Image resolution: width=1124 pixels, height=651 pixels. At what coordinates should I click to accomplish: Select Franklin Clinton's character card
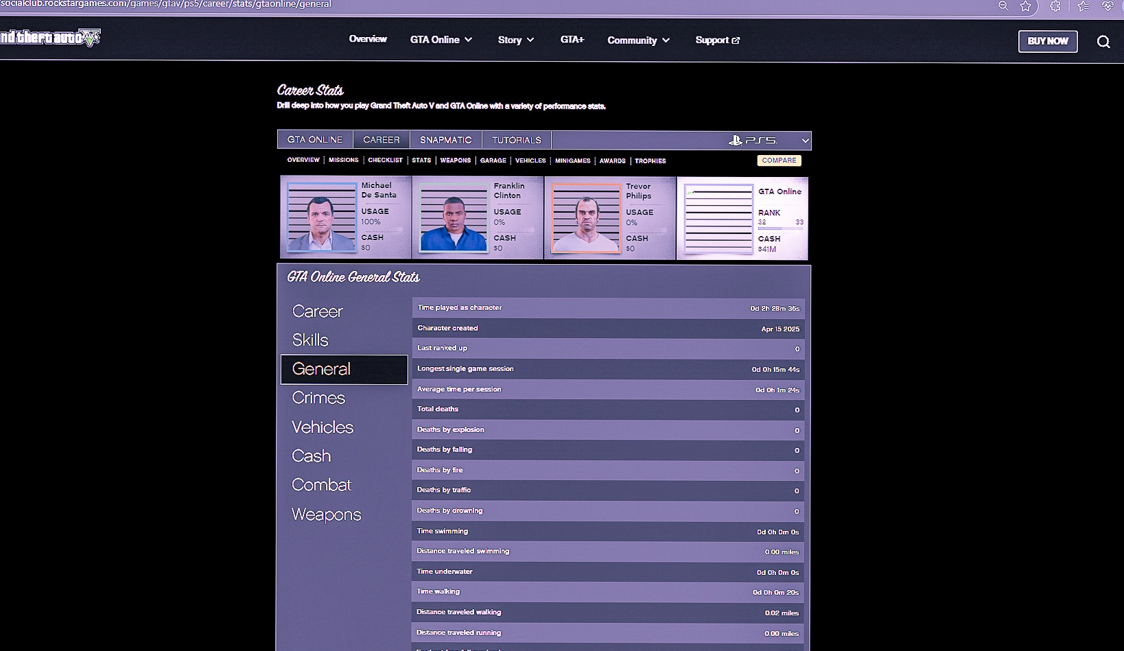(x=478, y=217)
